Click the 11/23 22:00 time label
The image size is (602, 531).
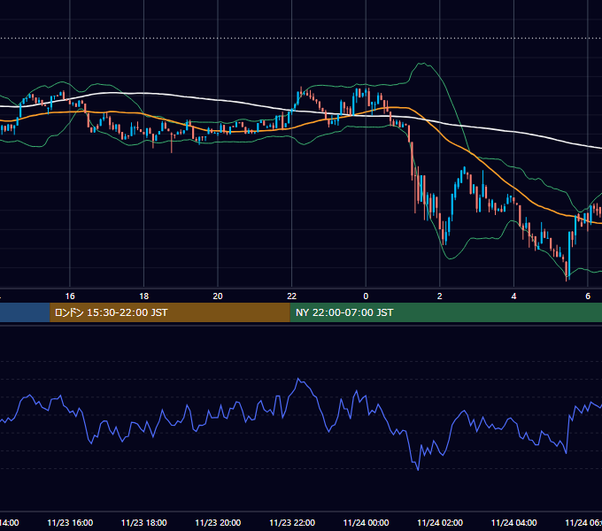[292, 522]
